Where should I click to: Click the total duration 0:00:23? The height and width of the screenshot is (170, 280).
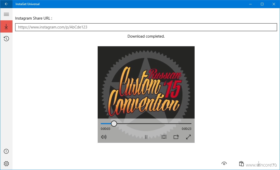click(x=186, y=129)
